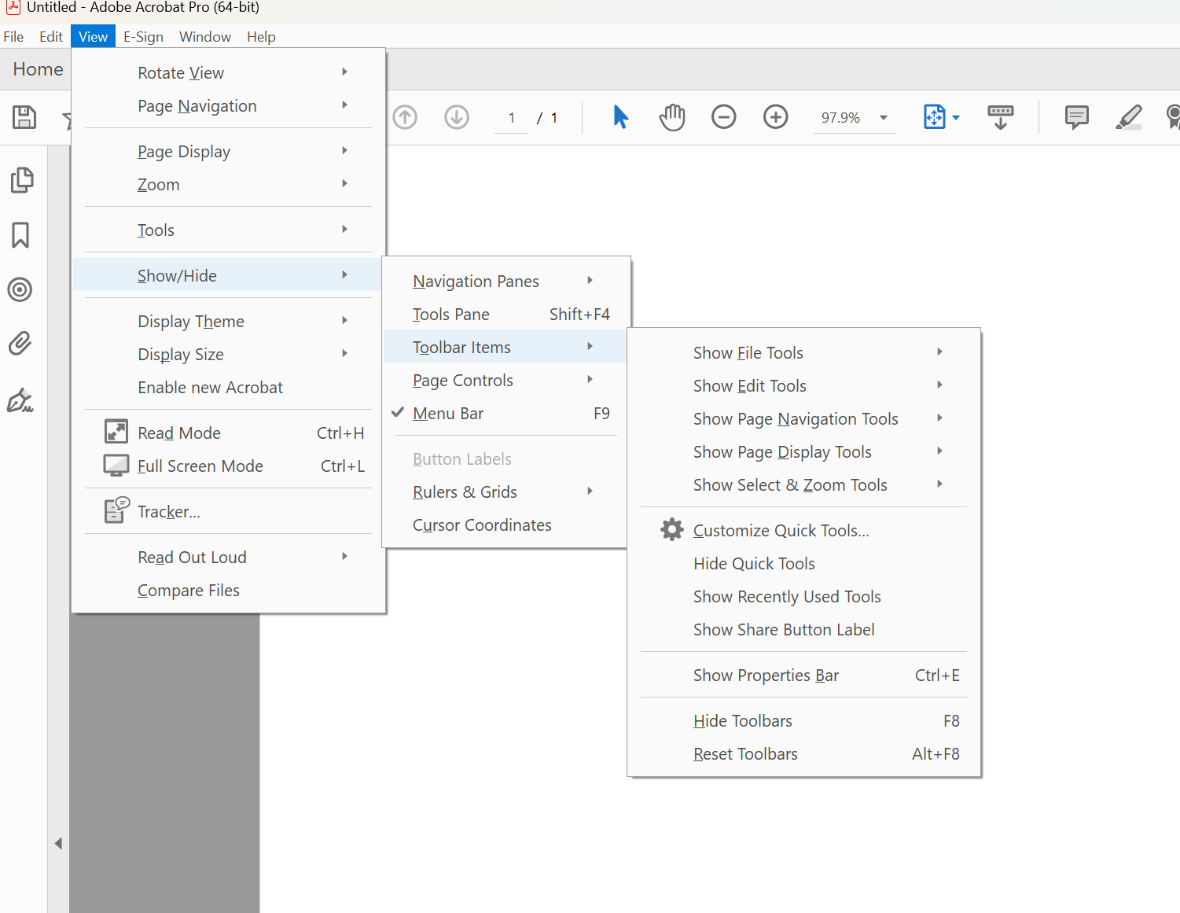This screenshot has height=913, width=1180.
Task: Expand the Rulers & Grids submenu
Action: 465,491
